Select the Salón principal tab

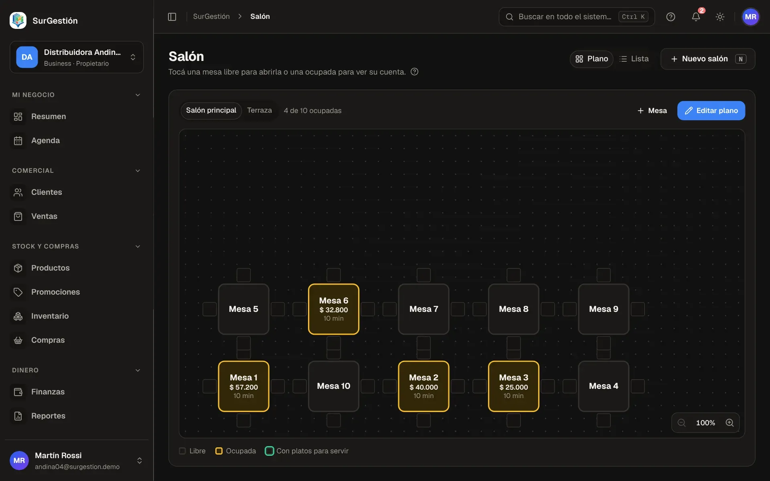click(x=211, y=111)
